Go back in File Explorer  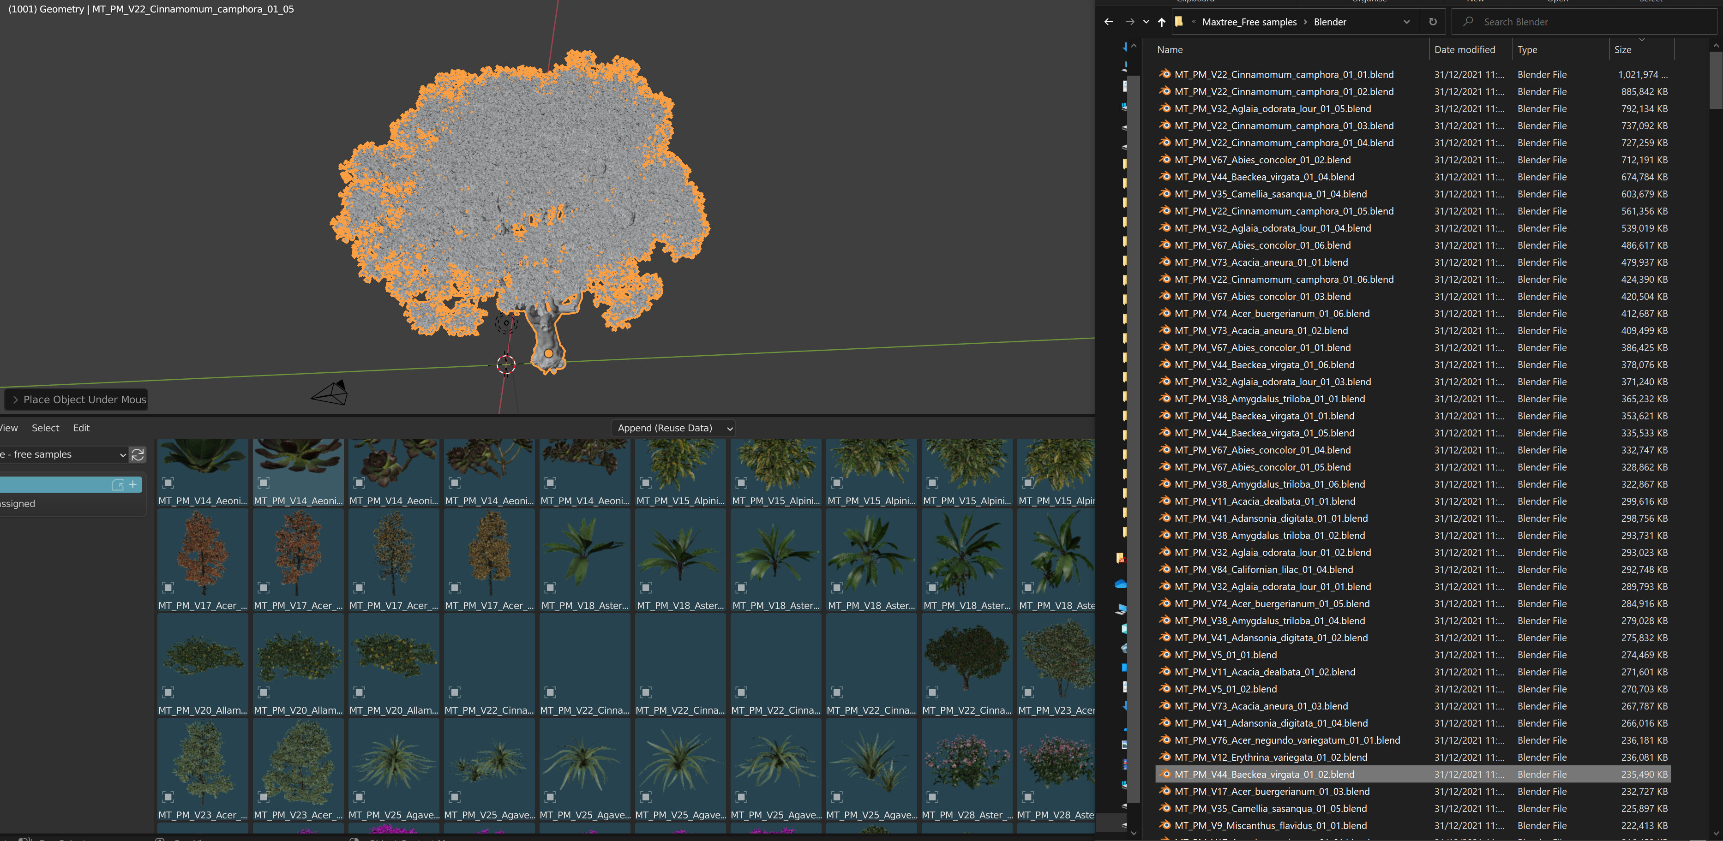tap(1108, 22)
